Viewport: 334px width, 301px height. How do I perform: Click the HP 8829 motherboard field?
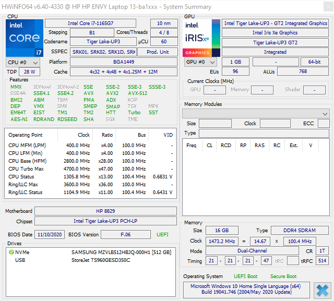tap(106, 211)
